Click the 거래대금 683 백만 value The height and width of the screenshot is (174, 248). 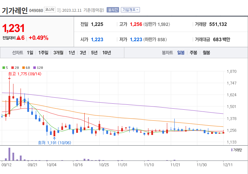point(221,39)
